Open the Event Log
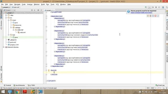Screen dimensions: 168x94 [x=160, y=85]
